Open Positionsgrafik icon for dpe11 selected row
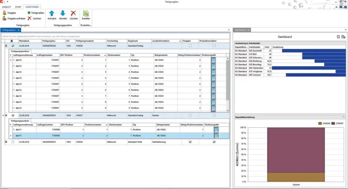348x189 pixels. [x=214, y=136]
